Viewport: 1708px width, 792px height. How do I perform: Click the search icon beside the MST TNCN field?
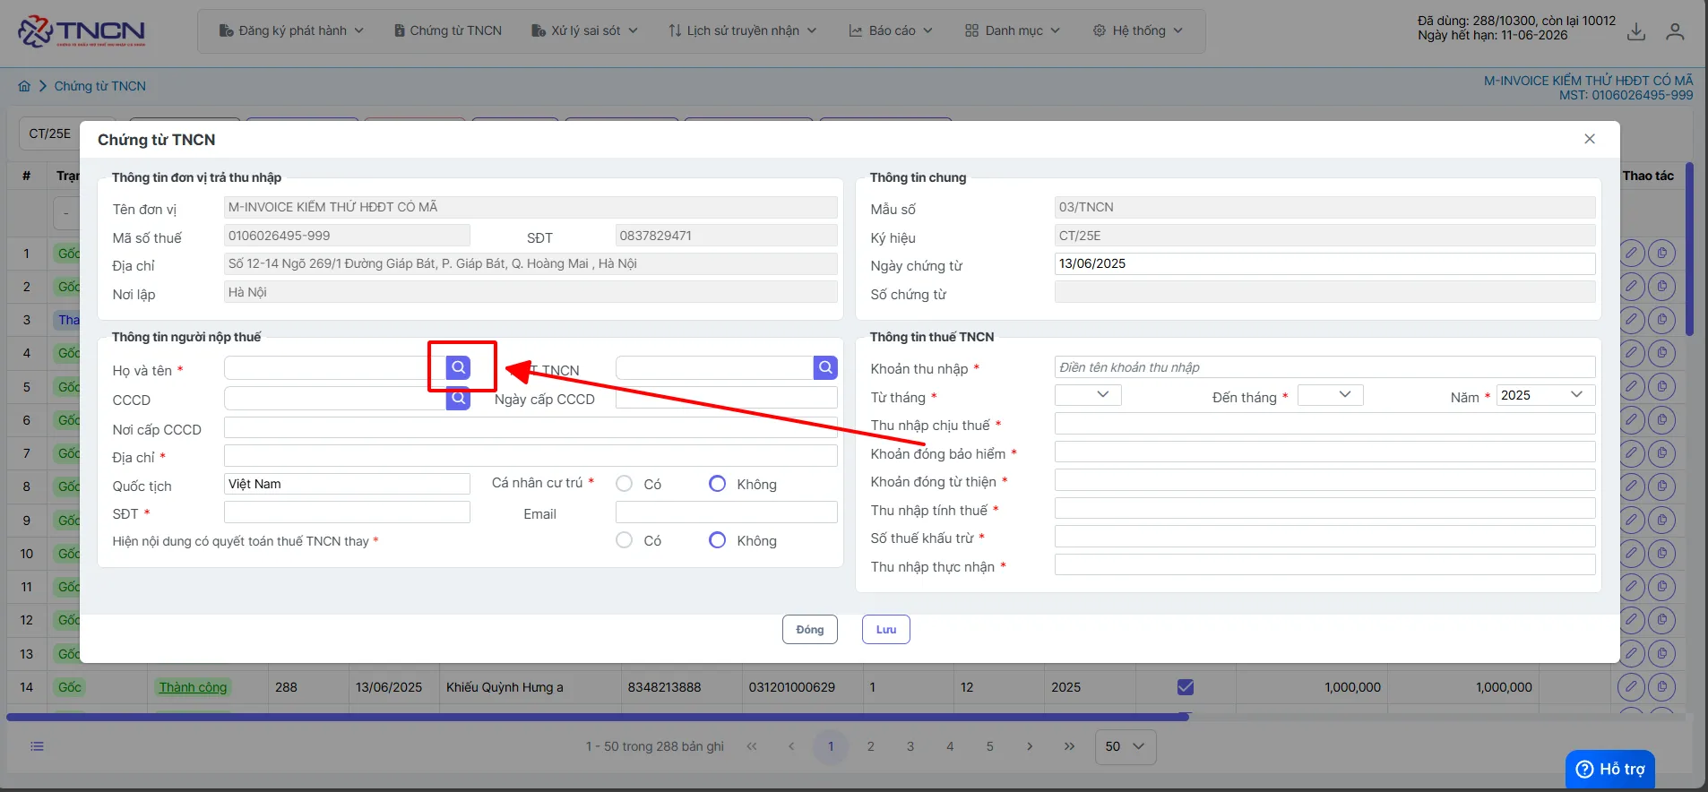pyautogui.click(x=825, y=367)
